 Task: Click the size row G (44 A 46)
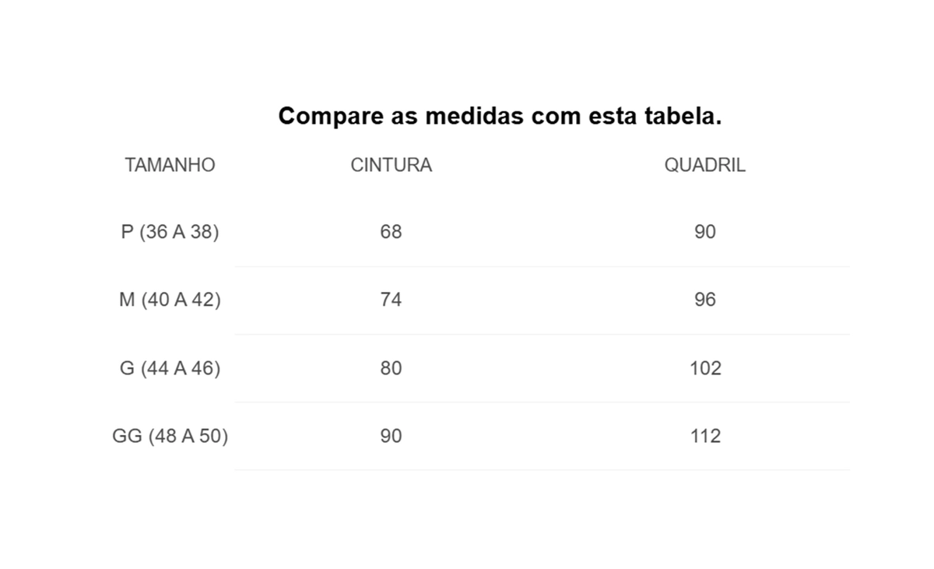pyautogui.click(x=170, y=367)
